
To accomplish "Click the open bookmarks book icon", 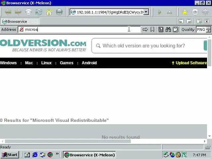I will [x=161, y=29].
